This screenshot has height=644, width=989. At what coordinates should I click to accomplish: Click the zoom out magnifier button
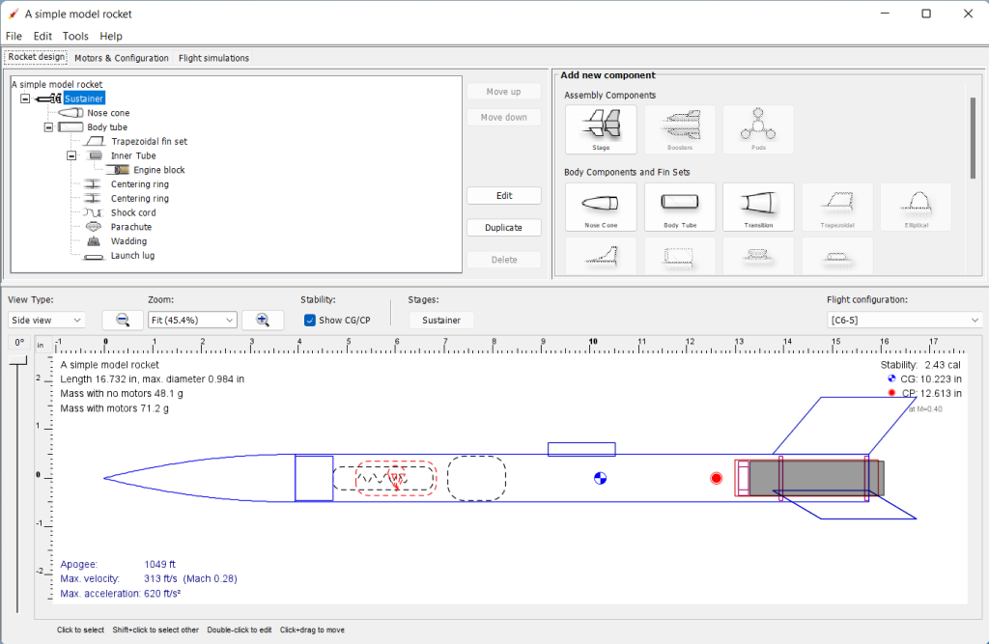pos(123,320)
